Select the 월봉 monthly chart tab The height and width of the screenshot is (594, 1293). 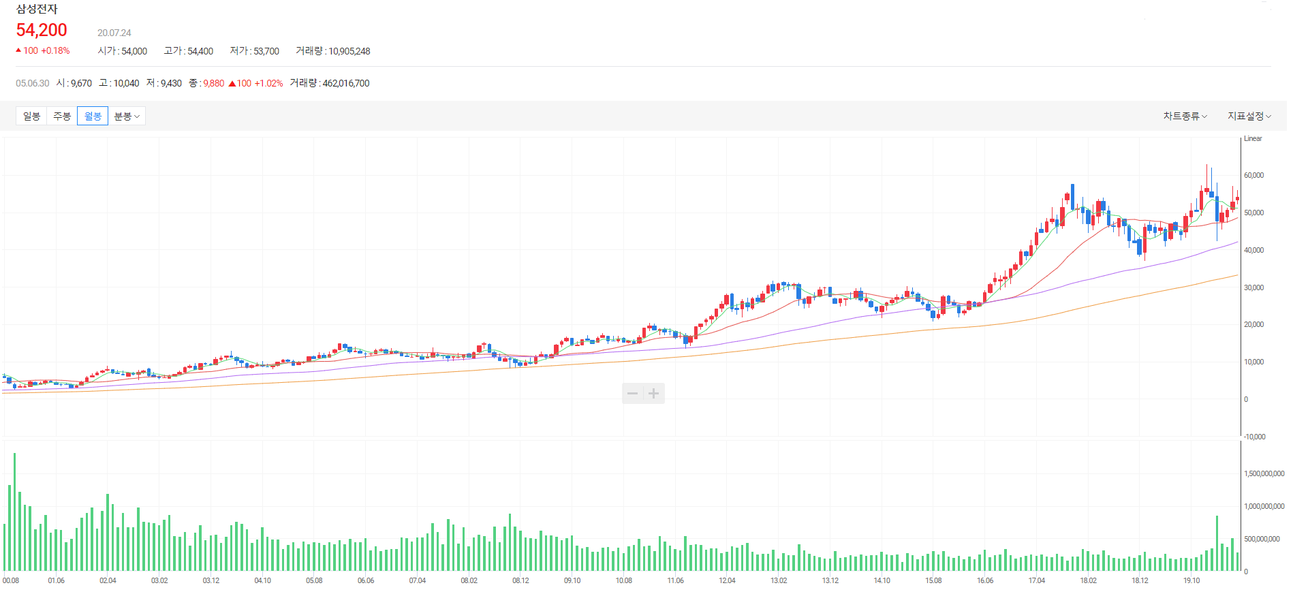(x=93, y=116)
